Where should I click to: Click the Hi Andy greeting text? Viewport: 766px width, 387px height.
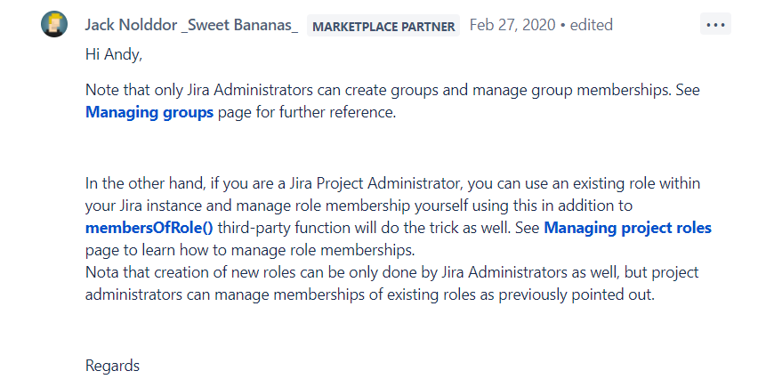click(x=114, y=54)
